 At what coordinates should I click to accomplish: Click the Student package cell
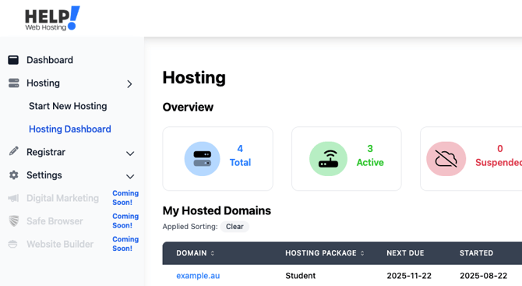(300, 276)
